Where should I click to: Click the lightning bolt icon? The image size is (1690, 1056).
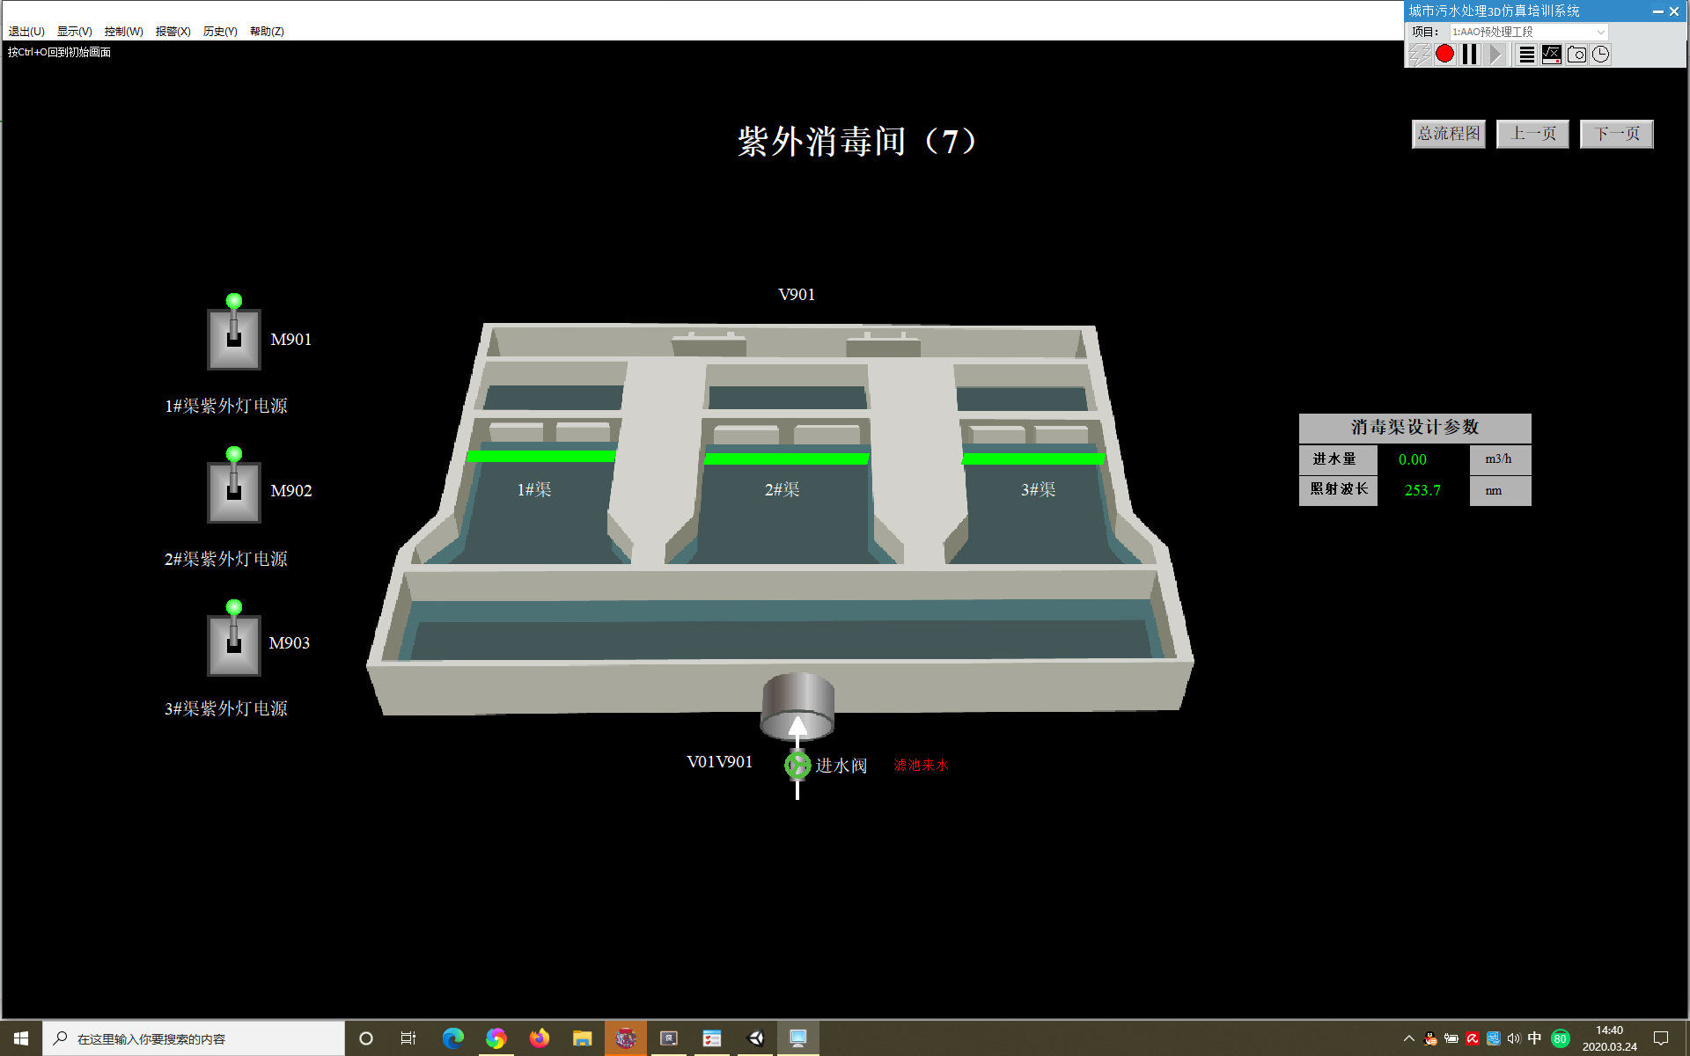tap(1419, 55)
